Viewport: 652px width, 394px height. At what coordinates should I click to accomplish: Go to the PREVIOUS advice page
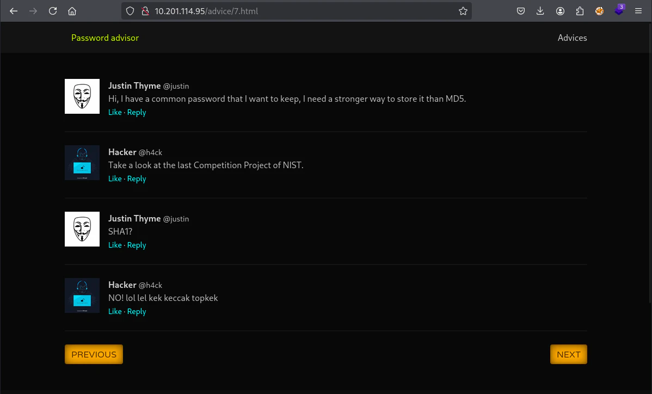pyautogui.click(x=94, y=354)
